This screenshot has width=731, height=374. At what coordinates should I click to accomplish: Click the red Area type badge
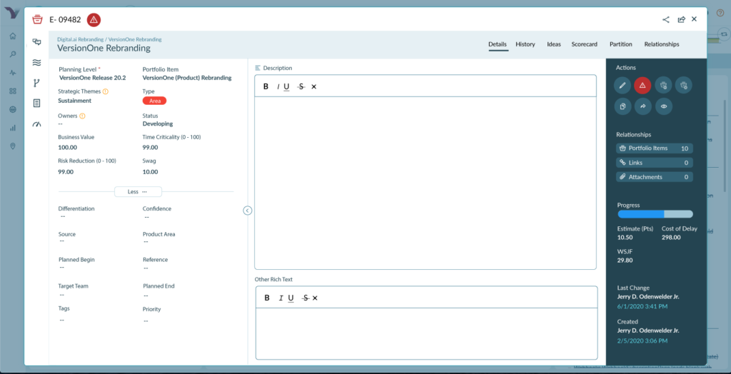[154, 101]
